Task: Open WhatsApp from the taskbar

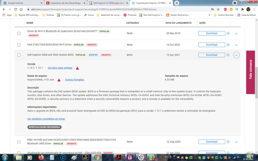Action: point(152,157)
